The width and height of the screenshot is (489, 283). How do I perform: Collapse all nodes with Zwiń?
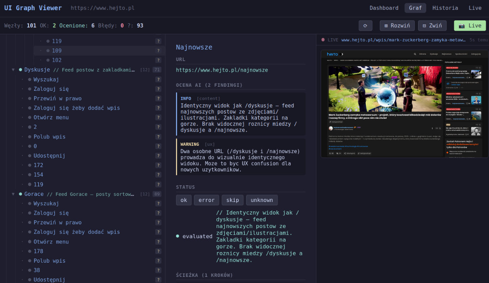pos(432,26)
